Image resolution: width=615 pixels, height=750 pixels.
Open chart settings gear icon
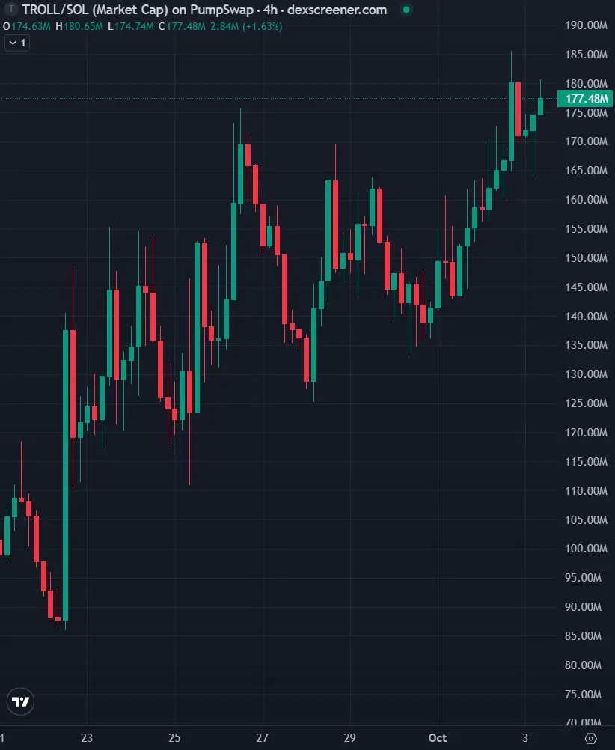pyautogui.click(x=590, y=738)
